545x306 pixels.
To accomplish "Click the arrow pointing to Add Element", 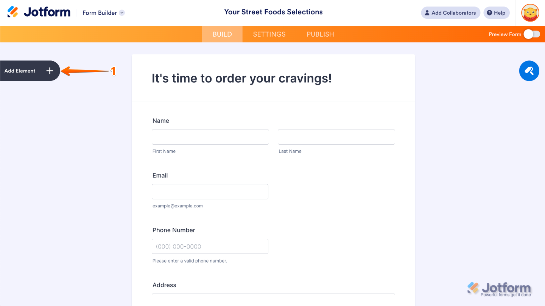I will [x=87, y=71].
